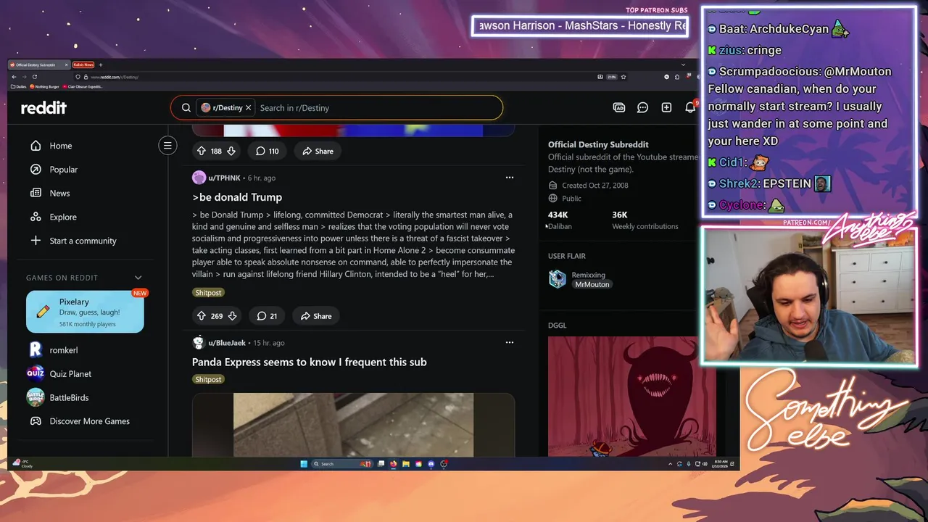Switch to the Kalshi News browser tab

pos(83,65)
